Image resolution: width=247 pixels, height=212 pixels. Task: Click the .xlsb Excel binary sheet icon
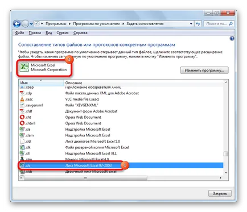click(x=22, y=172)
